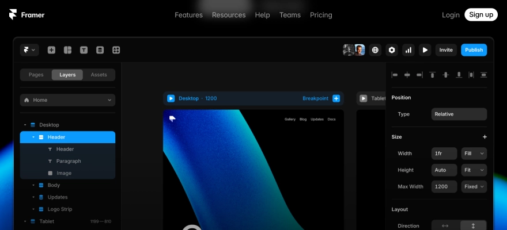Image resolution: width=507 pixels, height=230 pixels.
Task: Open the globe localization icon
Action: tap(375, 50)
